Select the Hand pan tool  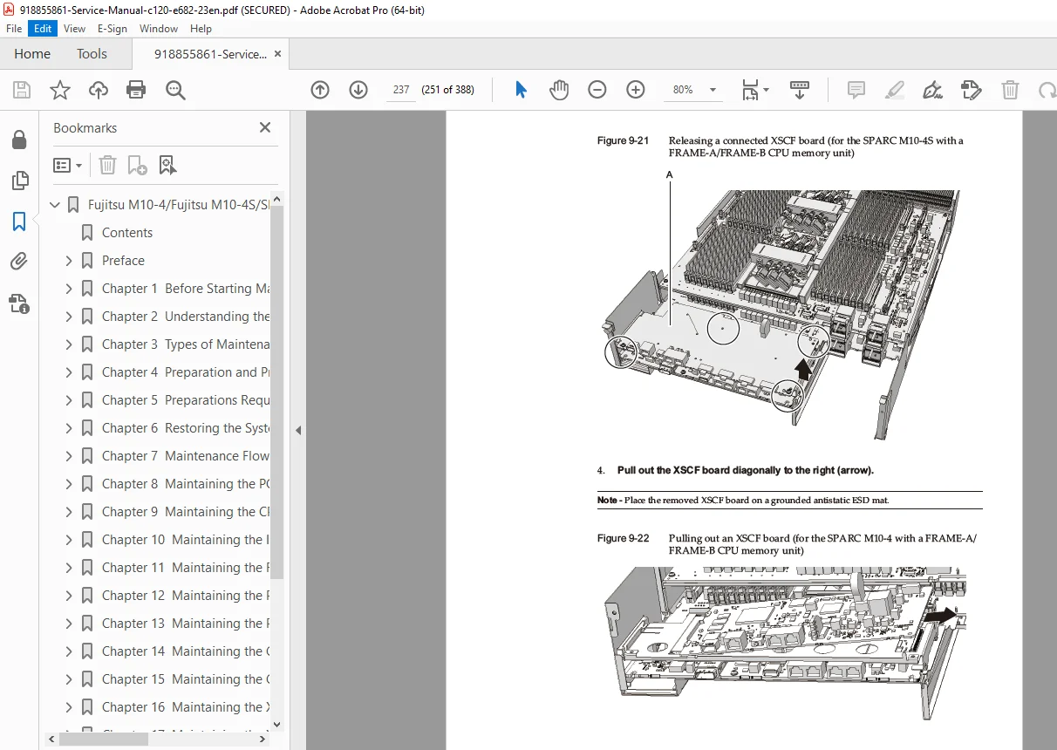(558, 90)
